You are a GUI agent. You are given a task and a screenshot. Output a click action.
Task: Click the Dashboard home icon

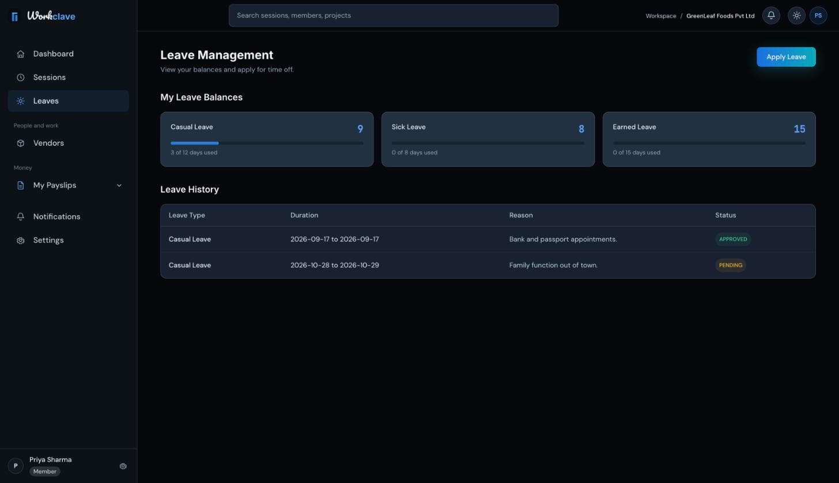click(x=21, y=54)
